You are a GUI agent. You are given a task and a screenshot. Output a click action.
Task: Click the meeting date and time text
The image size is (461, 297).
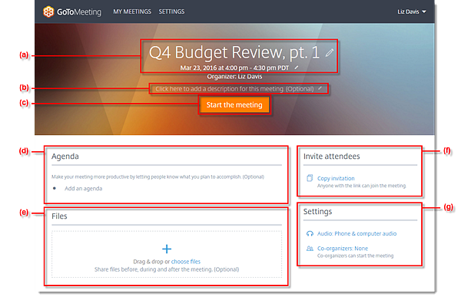point(234,68)
